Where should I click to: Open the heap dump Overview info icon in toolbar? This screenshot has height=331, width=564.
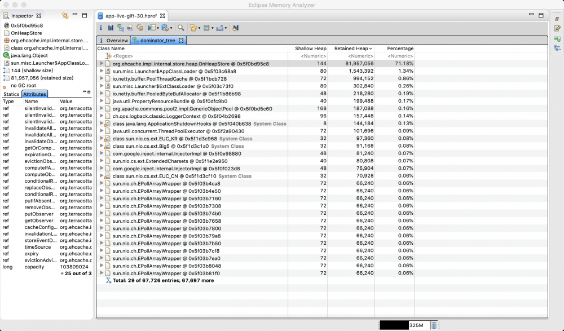tap(101, 28)
